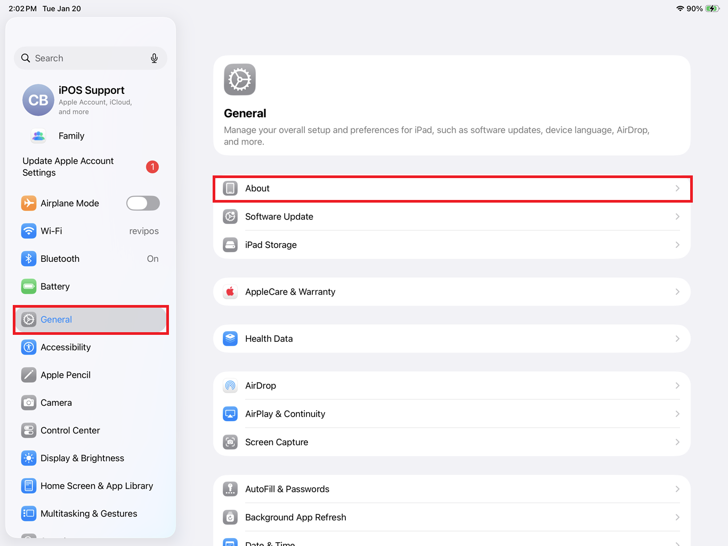Open Software Update via its chevron
Screen dimensions: 728x546
[677, 216]
